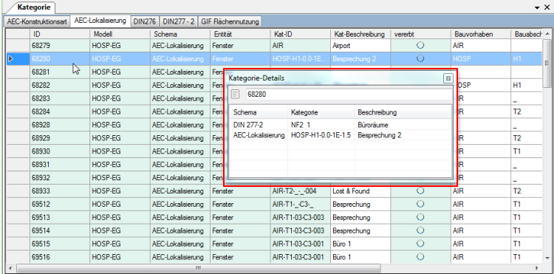Select ID cell 68933
Image resolution: width=554 pixels, height=274 pixels.
coord(60,191)
